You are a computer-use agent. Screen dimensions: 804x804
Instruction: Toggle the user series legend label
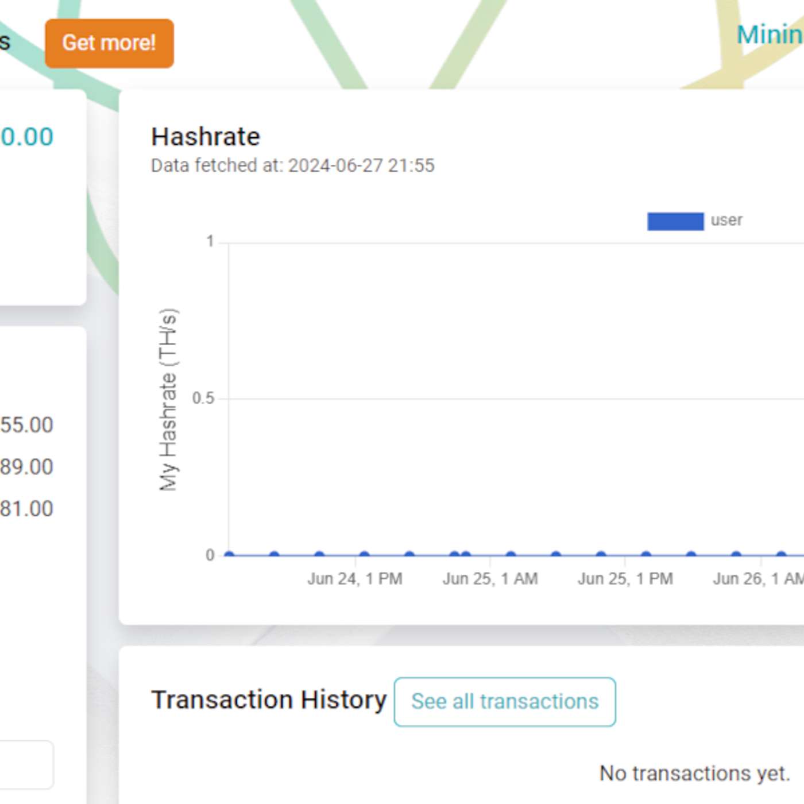point(726,221)
